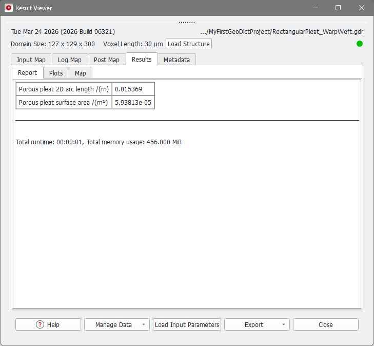Click the dotted grip handle at the top
The image size is (374, 346).
[187, 23]
